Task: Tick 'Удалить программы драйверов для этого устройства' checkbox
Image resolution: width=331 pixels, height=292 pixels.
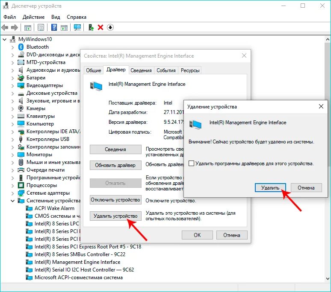Action: pos(191,164)
